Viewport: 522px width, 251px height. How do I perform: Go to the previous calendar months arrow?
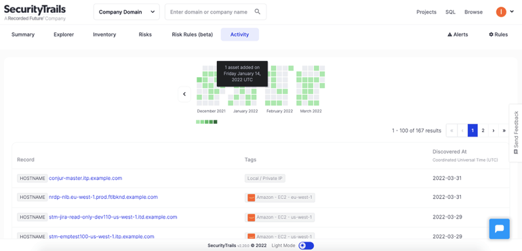(x=184, y=95)
